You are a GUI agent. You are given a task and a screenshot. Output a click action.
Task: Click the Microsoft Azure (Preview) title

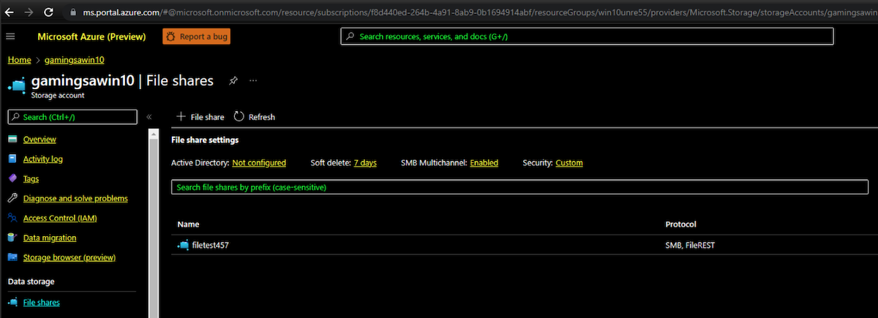pyautogui.click(x=91, y=37)
